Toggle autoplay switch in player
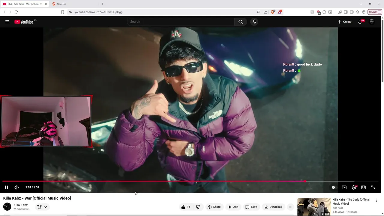 (x=333, y=187)
